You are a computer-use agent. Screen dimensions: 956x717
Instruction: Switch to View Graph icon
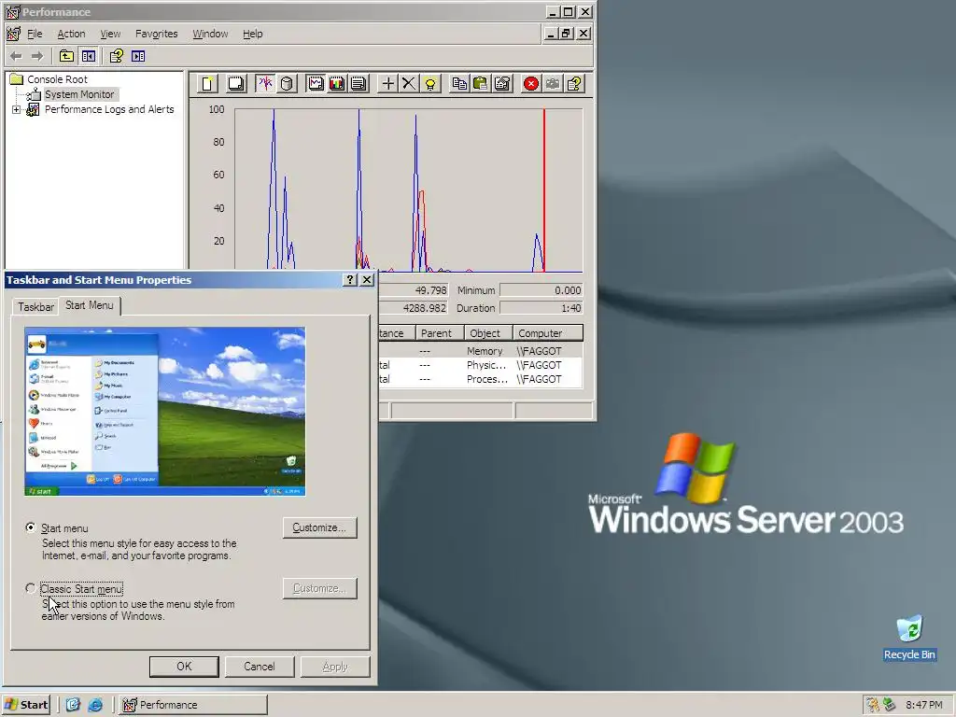tap(316, 83)
